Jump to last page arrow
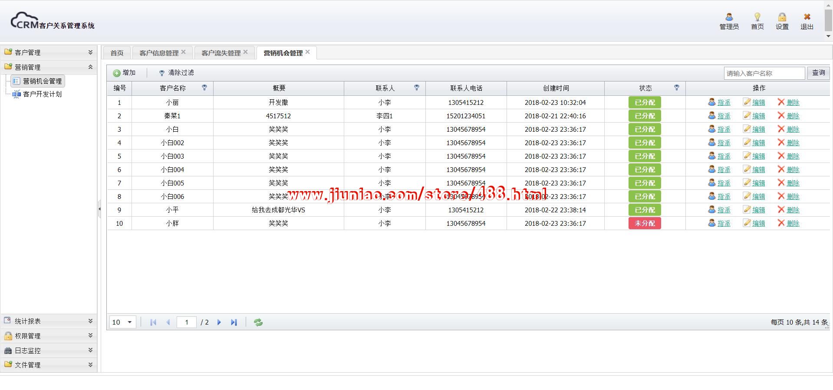 234,322
